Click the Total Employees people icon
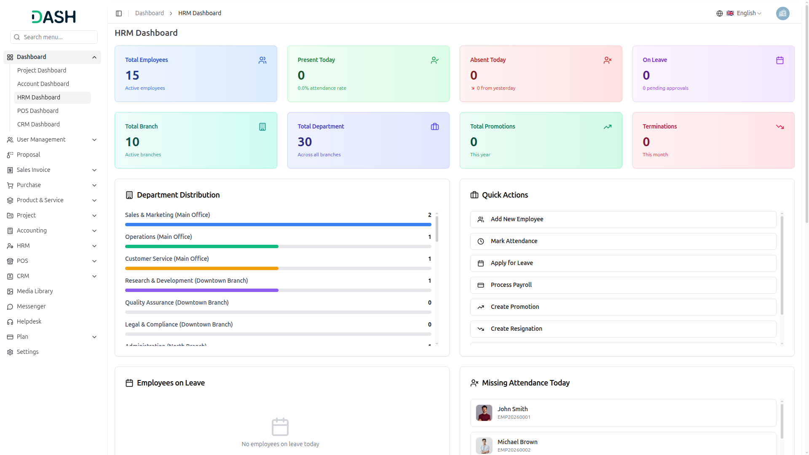 coord(263,60)
